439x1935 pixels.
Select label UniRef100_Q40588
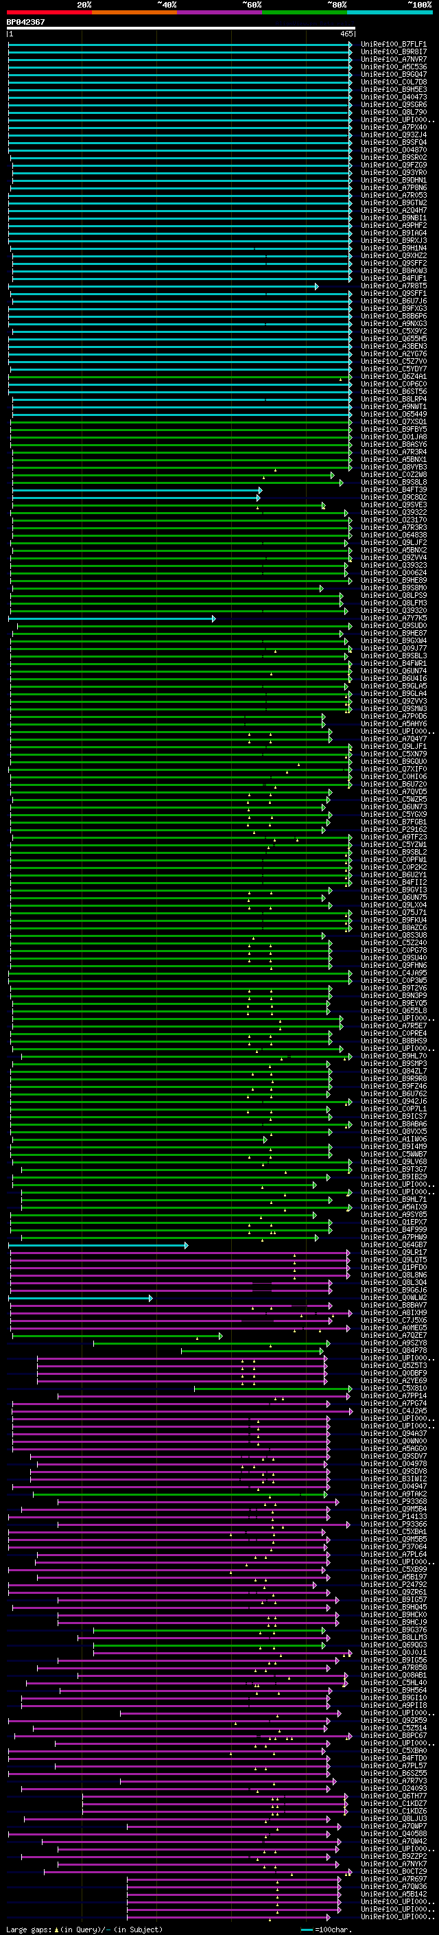(393, 1833)
